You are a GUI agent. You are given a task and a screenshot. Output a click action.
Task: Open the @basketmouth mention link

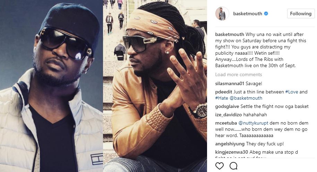tap(246, 98)
